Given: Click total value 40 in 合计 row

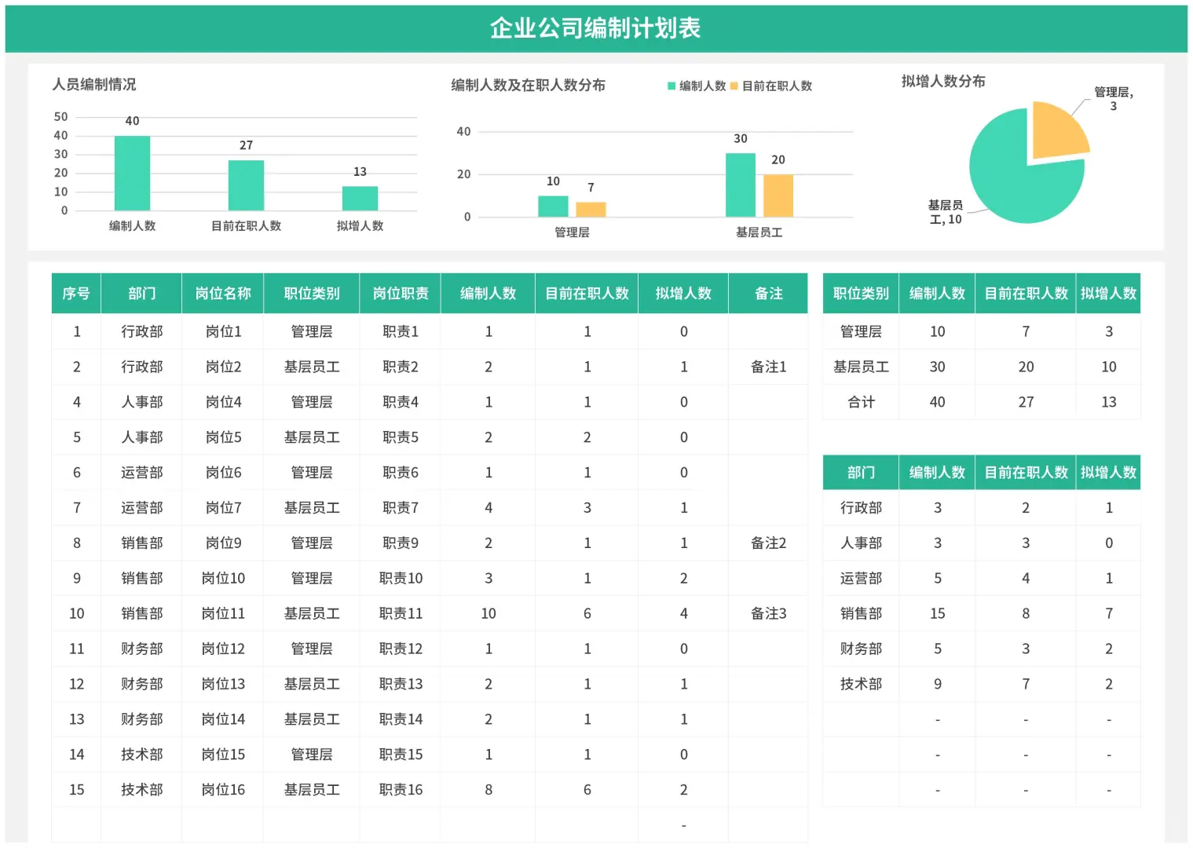Looking at the screenshot, I should tap(937, 402).
